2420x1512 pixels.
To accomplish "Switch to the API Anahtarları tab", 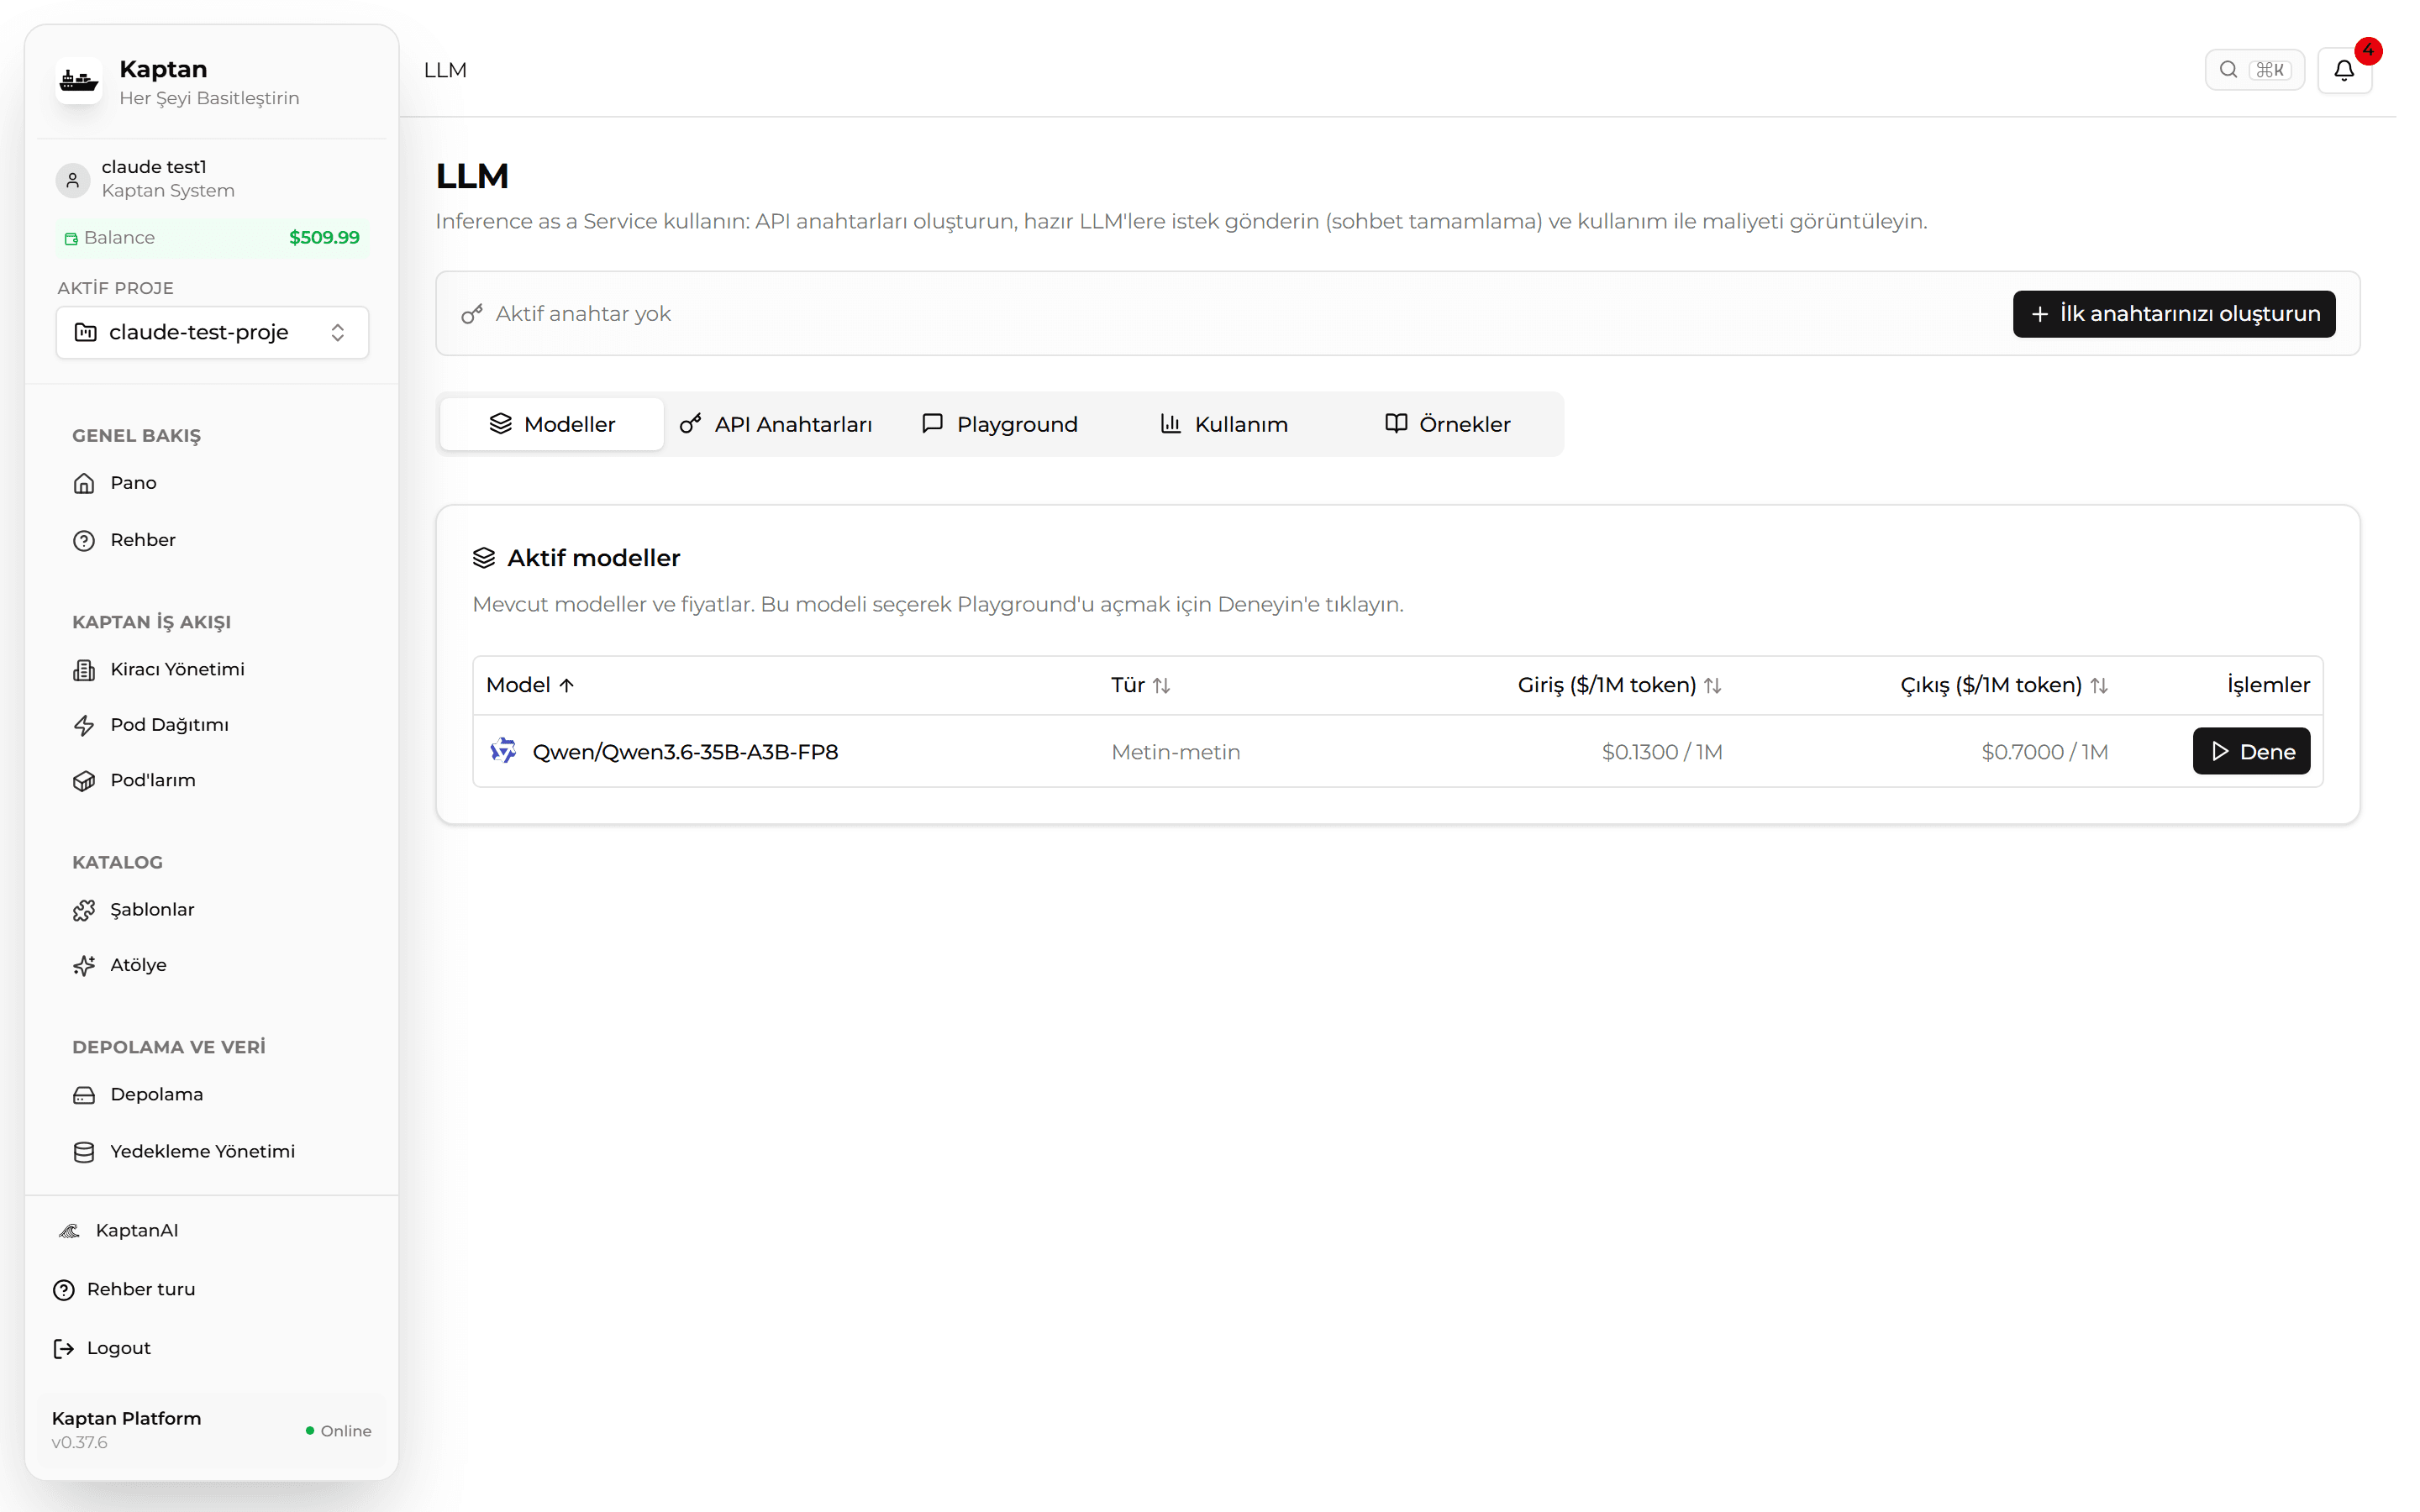I will tap(776, 424).
